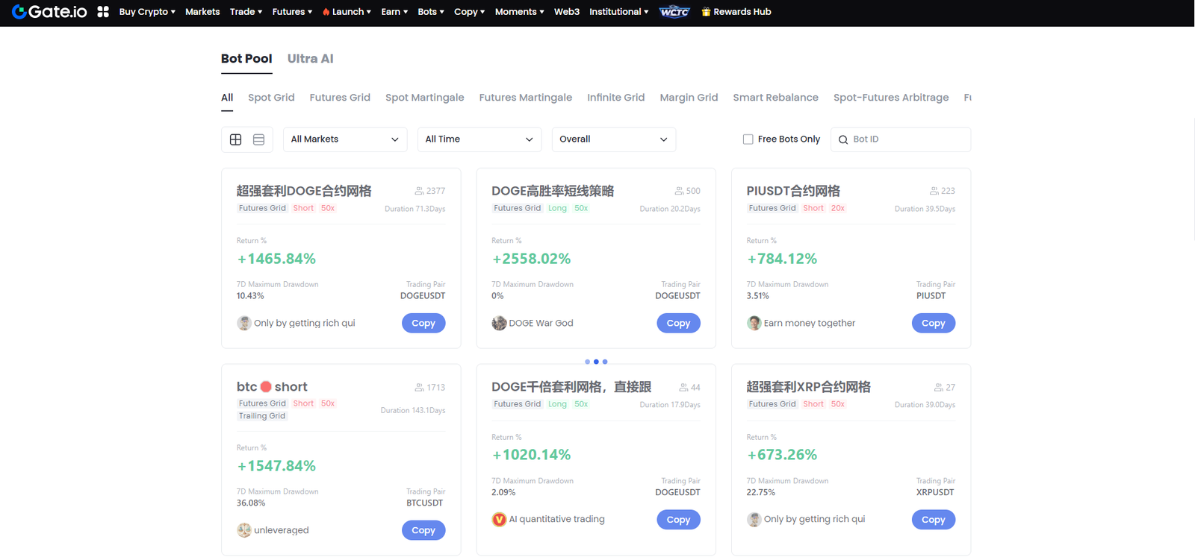
Task: Click follower icon on DOGE高胜率短线策略 card
Action: (679, 191)
